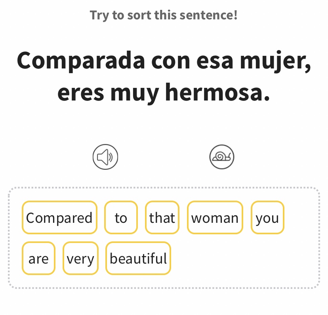Choose the 'very' word tile

coord(80,259)
